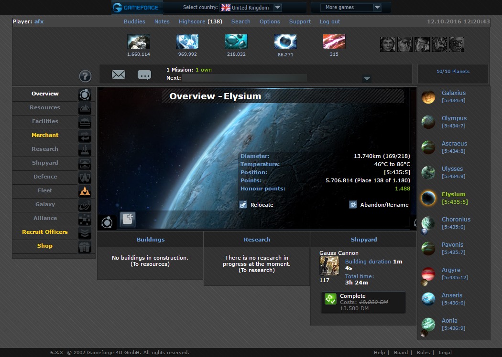Open the Highscore menu entry
Image resolution: width=502 pixels, height=357 pixels.
coord(192,21)
